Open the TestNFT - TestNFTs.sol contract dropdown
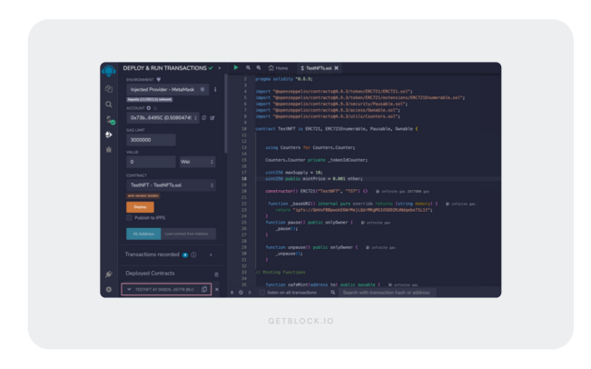This screenshot has height=369, width=591. tap(171, 184)
